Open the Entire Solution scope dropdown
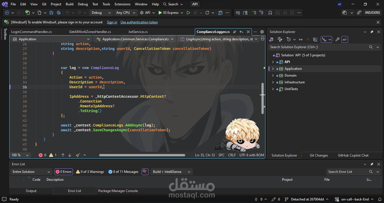This screenshot has width=384, height=203. 31,172
